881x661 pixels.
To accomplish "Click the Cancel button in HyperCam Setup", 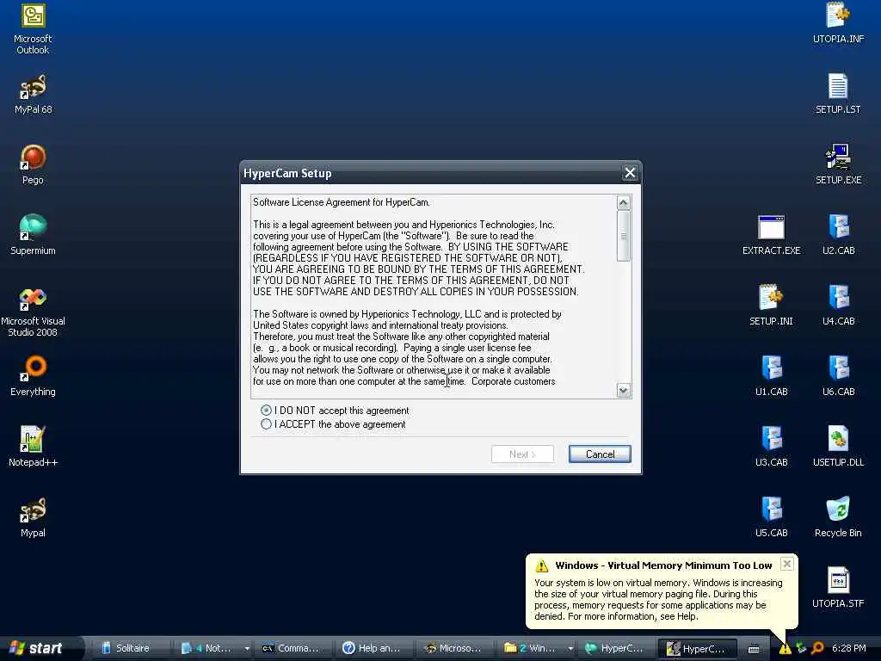I will 600,454.
